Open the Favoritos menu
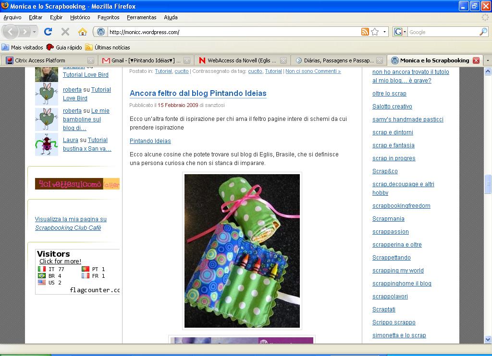 [x=108, y=18]
